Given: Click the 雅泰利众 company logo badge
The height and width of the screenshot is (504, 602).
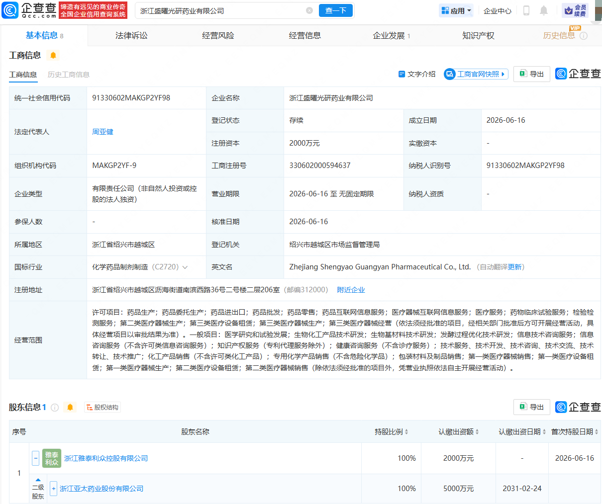Looking at the screenshot, I should [x=52, y=458].
